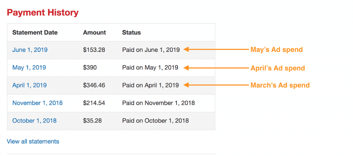Select the $35.28 amount cell
The height and width of the screenshot is (156, 353).
92,121
